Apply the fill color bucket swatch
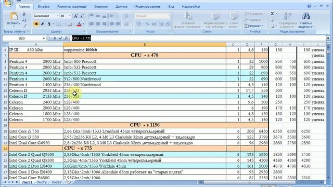Viewport: 333px width, 187px height. pos(70,24)
